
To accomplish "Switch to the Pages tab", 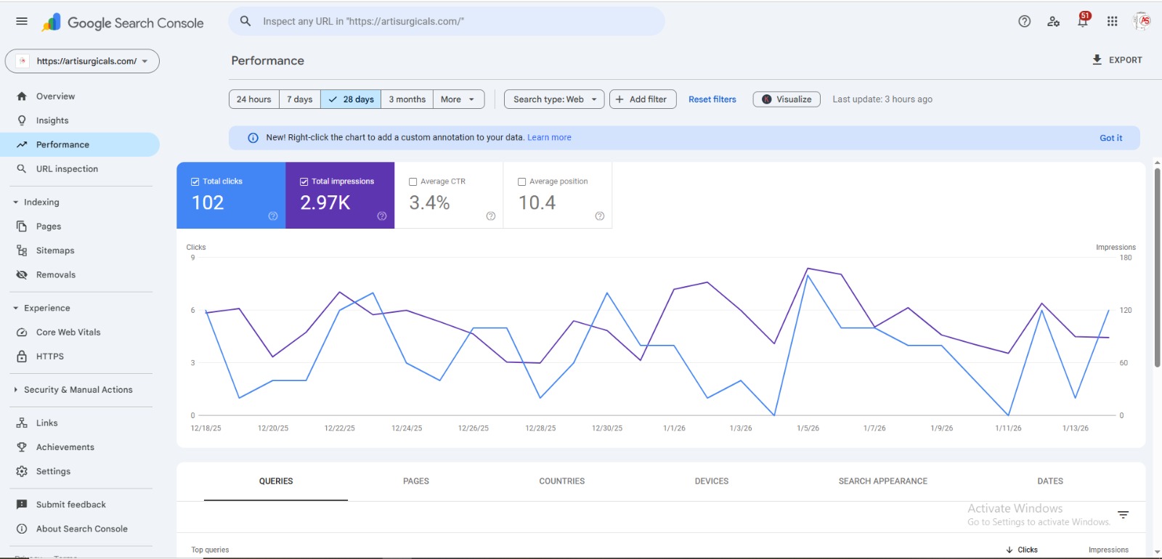I will (x=416, y=481).
